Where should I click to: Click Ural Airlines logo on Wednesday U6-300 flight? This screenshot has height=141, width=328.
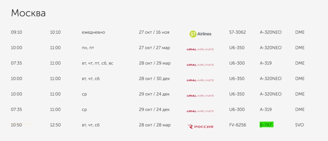coord(200,111)
